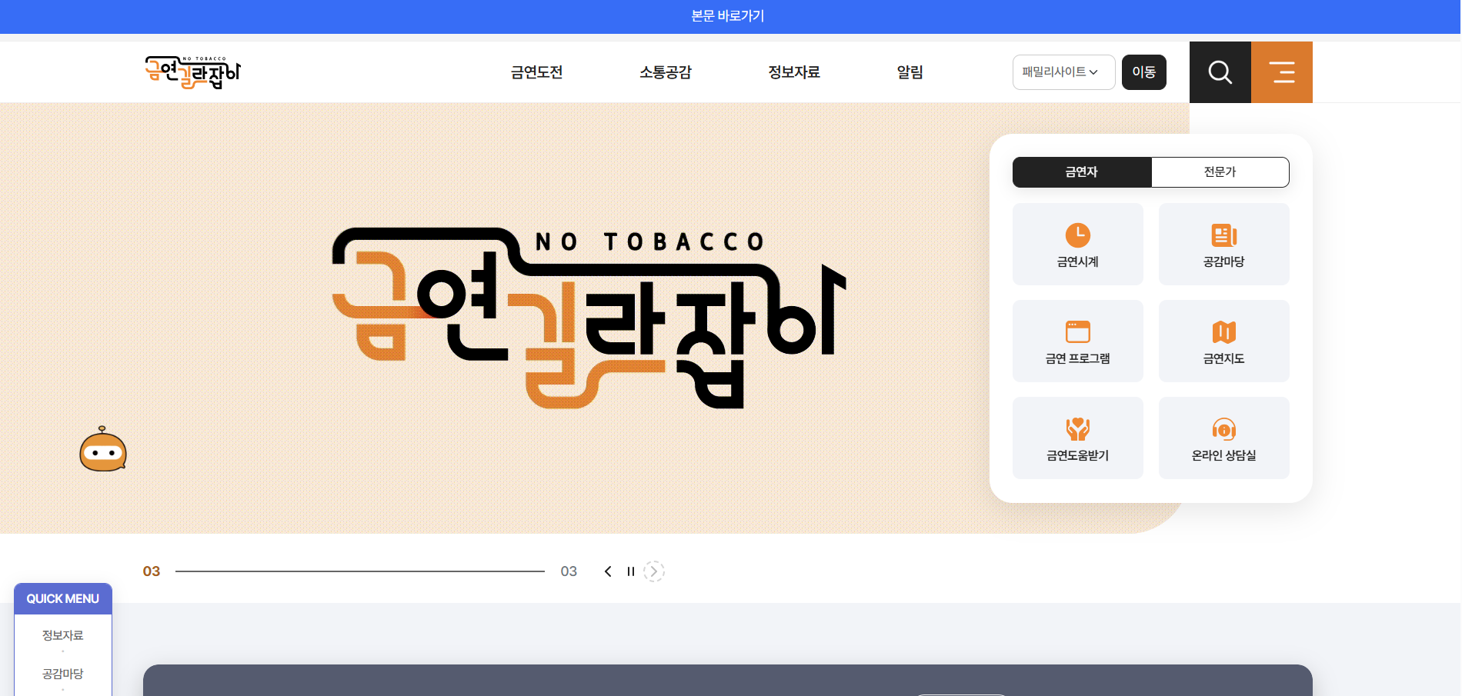The height and width of the screenshot is (696, 1462).
Task: Open 정보자료 in Quick Menu
Action: [x=63, y=635]
